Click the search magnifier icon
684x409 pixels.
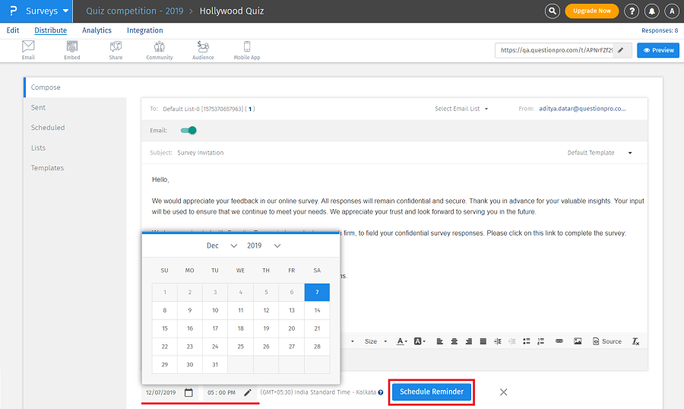[553, 11]
